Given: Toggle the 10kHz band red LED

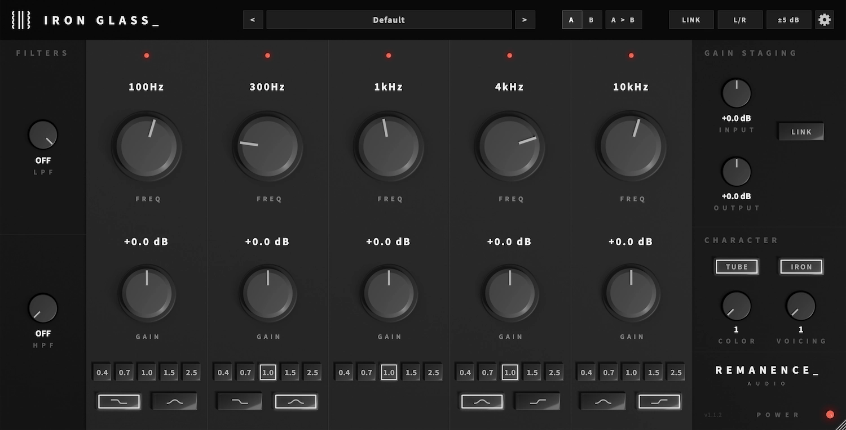Looking at the screenshot, I should (x=631, y=55).
